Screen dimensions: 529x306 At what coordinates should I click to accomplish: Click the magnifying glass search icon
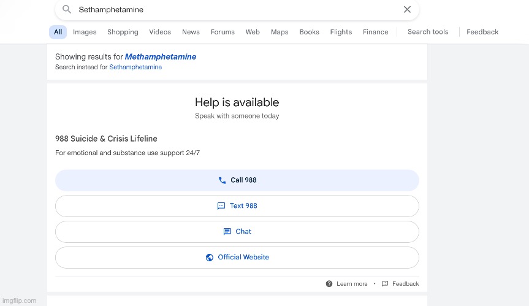point(67,10)
